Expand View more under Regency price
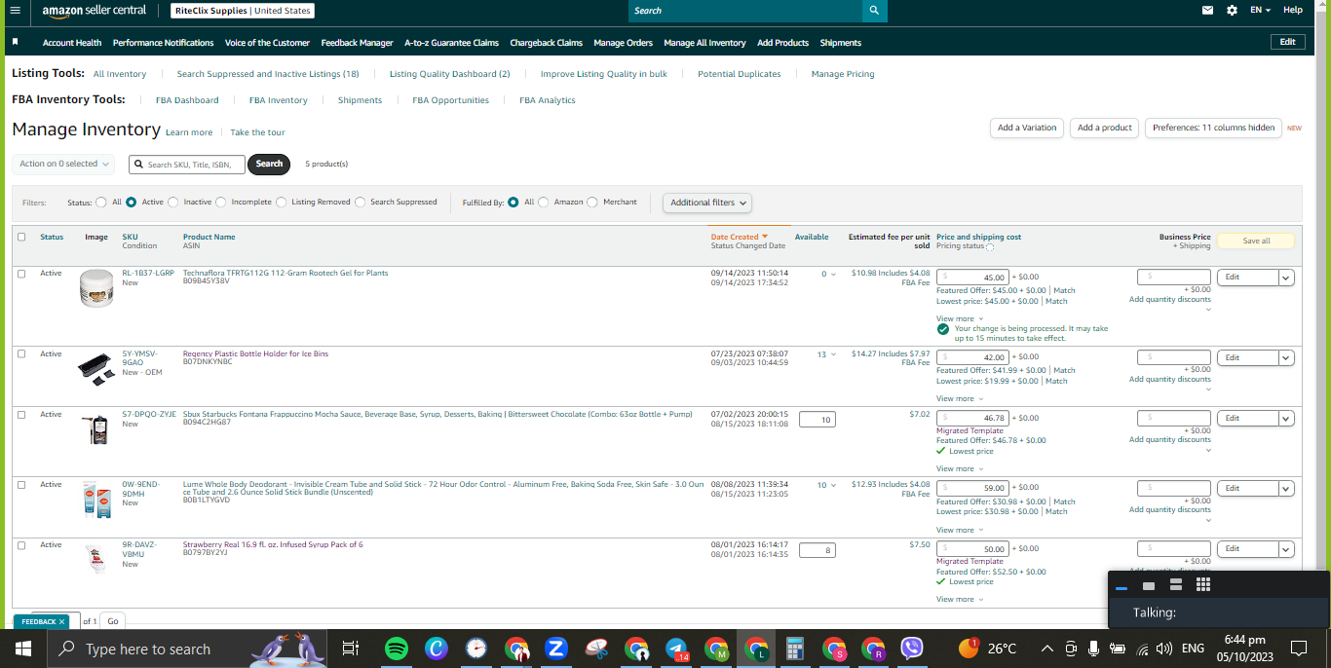Viewport: 1331px width, 668px height. click(x=960, y=398)
